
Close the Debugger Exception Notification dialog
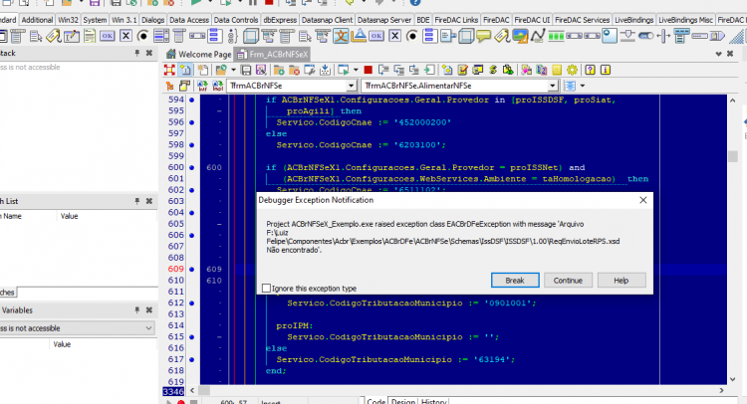(x=643, y=200)
